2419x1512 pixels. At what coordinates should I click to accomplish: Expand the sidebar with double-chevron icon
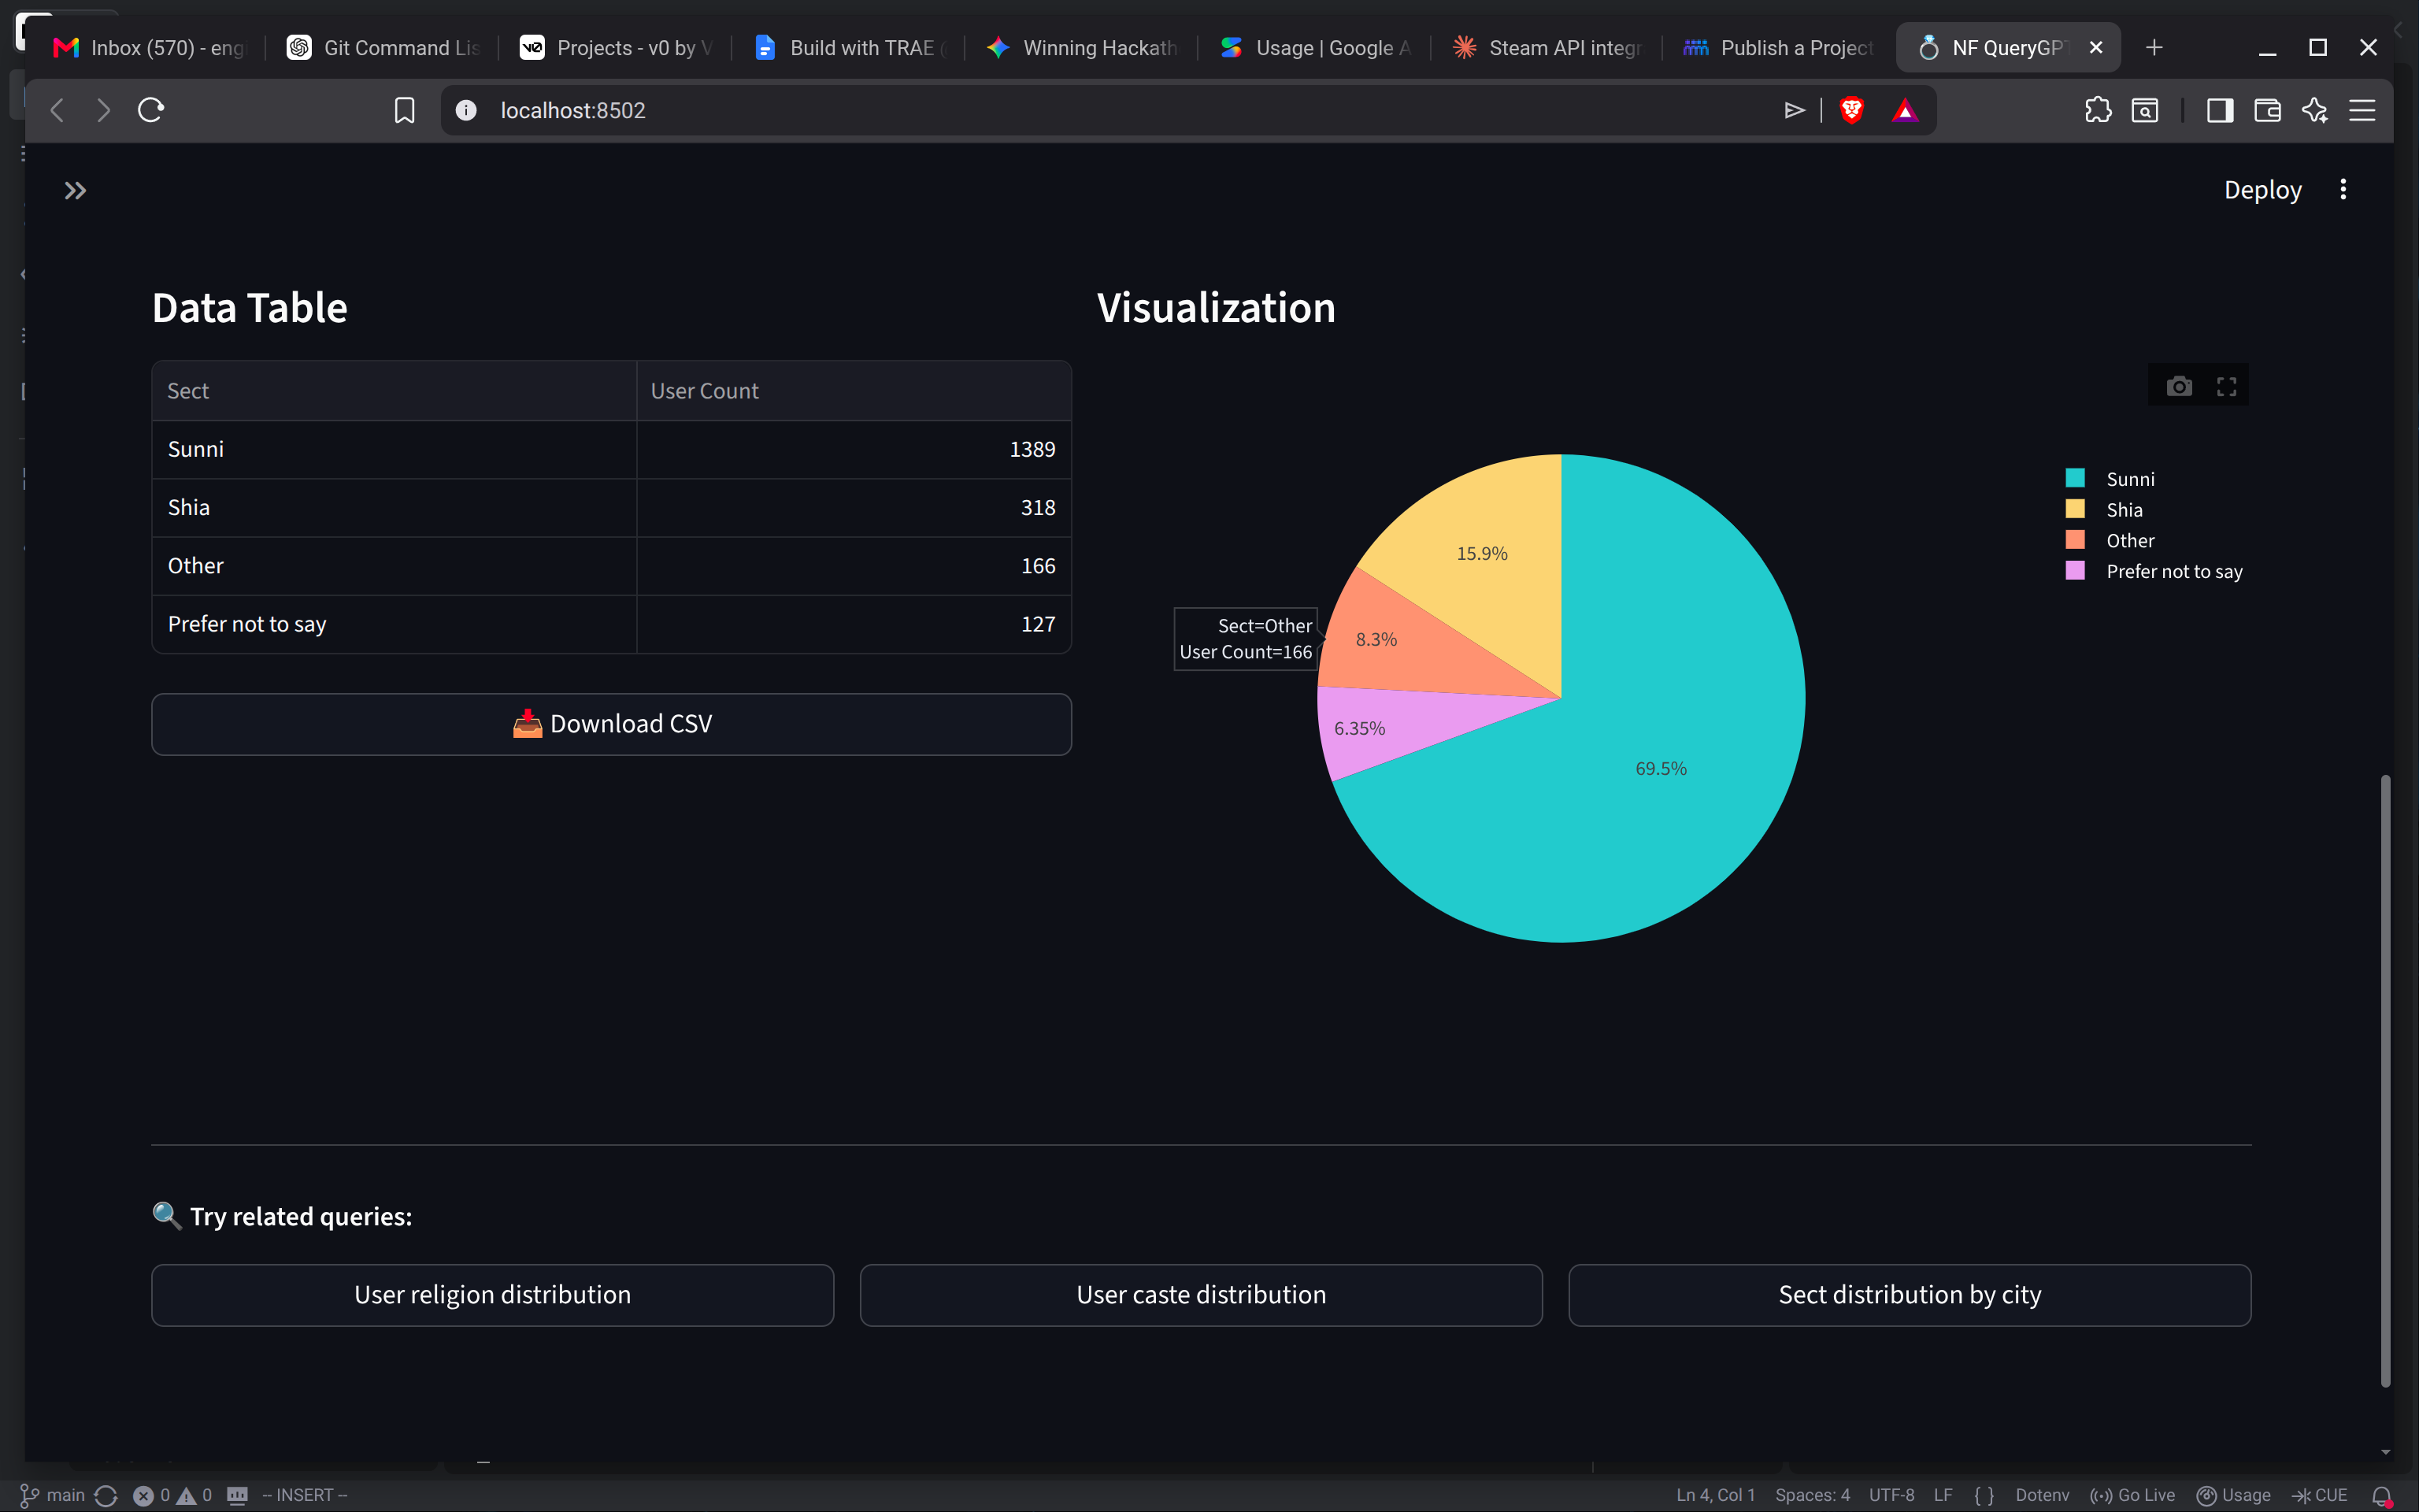click(75, 190)
